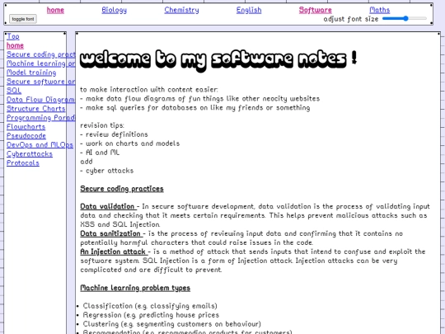Click the 'adjust font size' label
Screen dimensions: 445x334
click(351, 19)
